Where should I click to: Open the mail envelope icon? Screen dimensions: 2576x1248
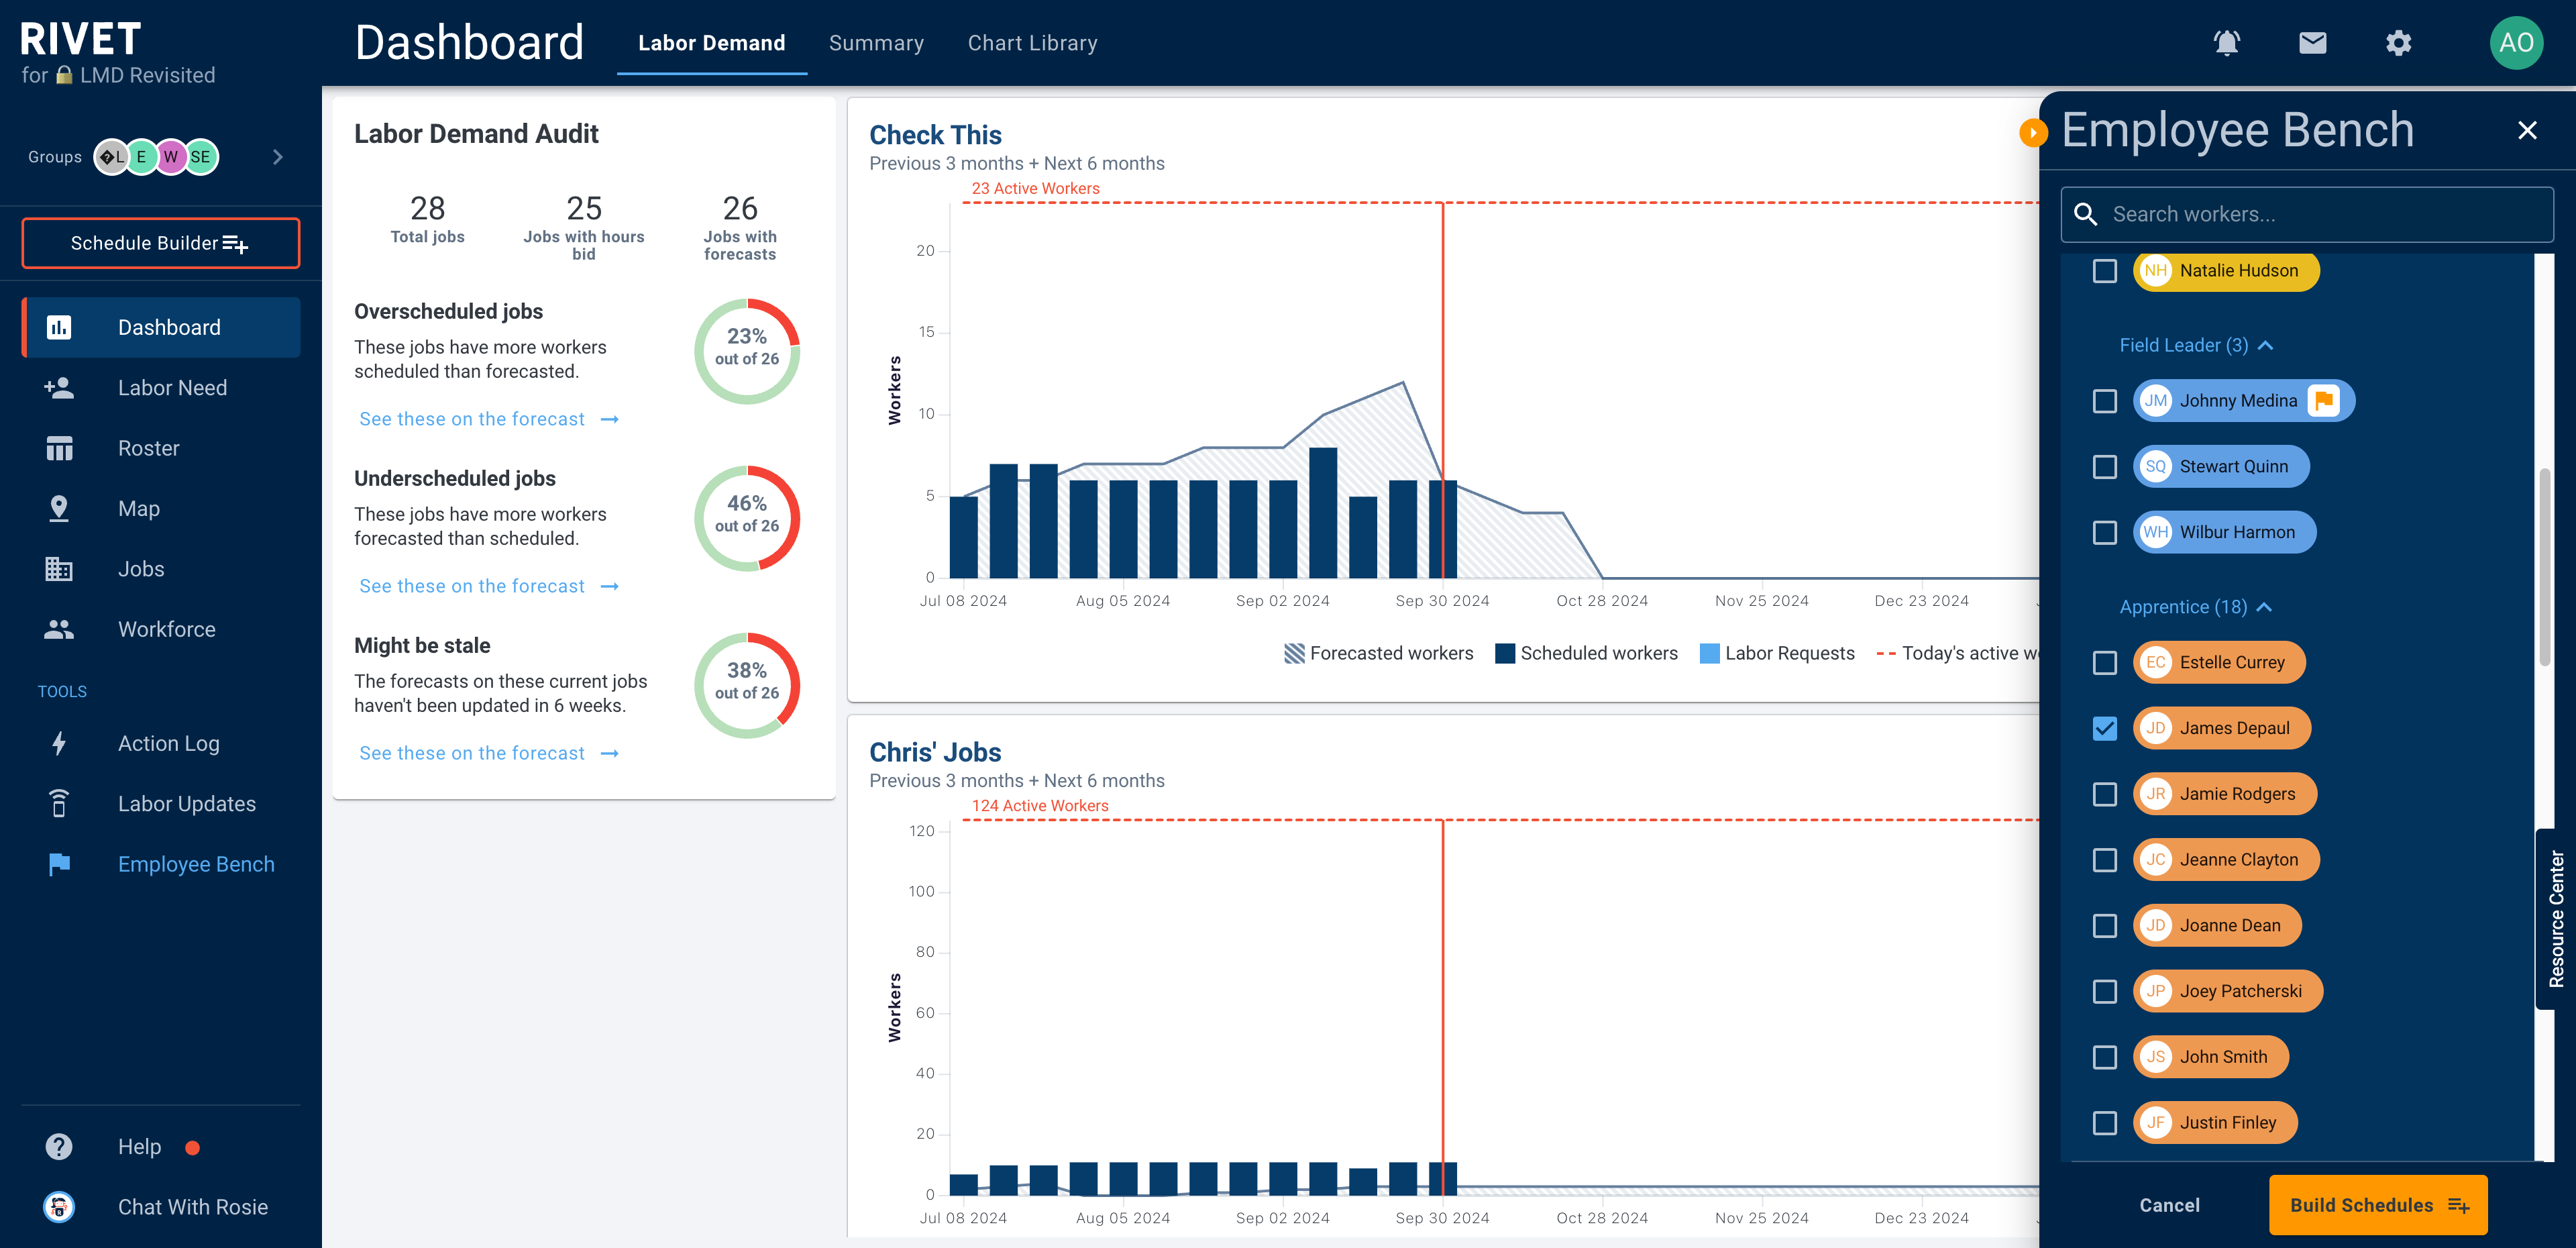[x=2312, y=43]
